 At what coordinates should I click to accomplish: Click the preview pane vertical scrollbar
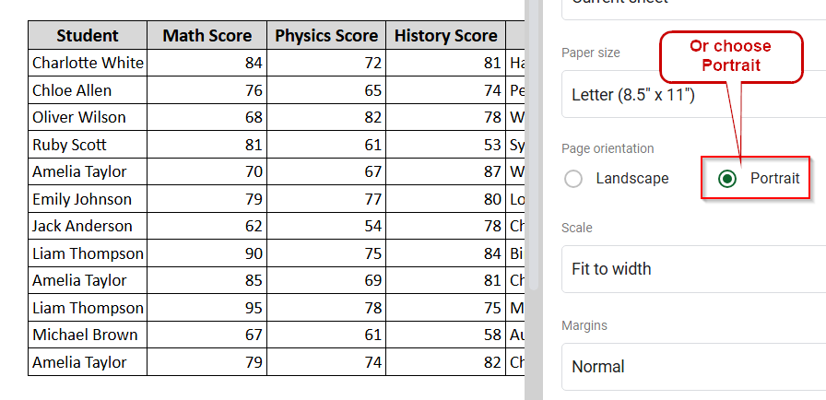coord(534,145)
